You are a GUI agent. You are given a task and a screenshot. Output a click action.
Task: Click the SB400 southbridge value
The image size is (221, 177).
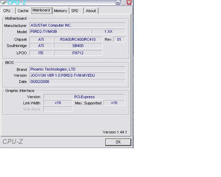tap(78, 46)
